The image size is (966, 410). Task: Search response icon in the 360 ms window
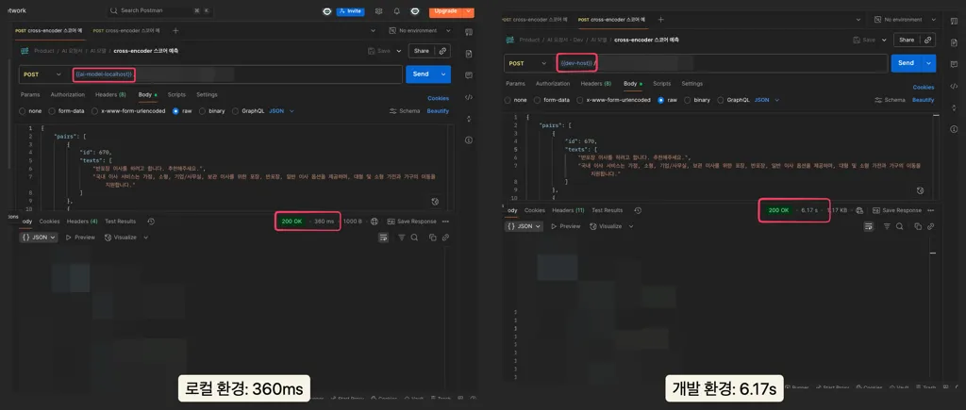pyautogui.click(x=415, y=238)
